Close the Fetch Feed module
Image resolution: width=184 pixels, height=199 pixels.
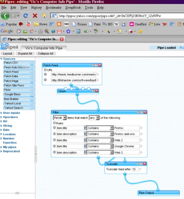pos(100,65)
